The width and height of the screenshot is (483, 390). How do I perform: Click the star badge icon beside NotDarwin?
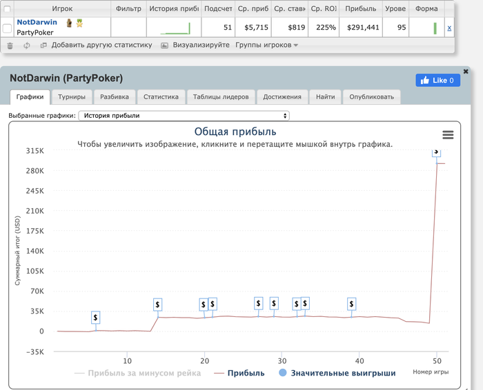click(x=79, y=23)
